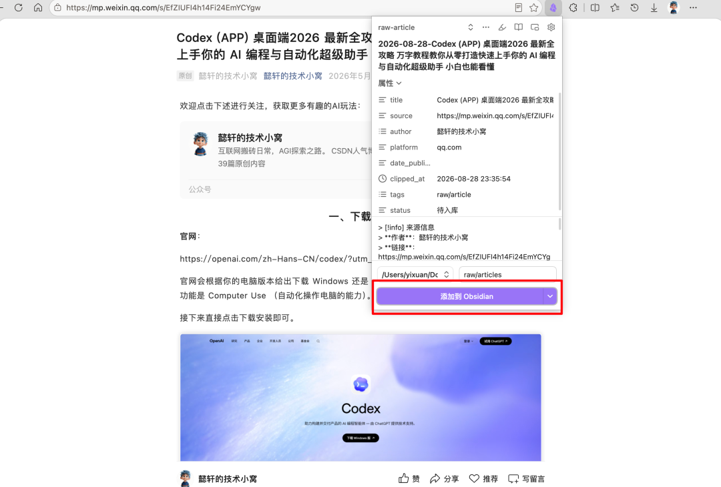This screenshot has width=721, height=487.
Task: Open the clipper more options ellipsis
Action: tap(485, 27)
